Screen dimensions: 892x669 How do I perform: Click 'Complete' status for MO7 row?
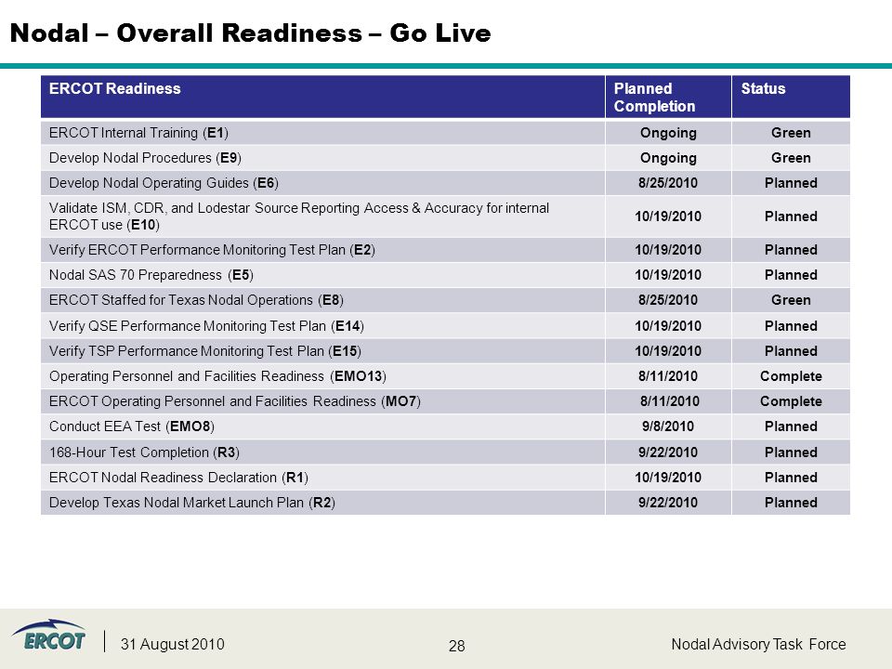pos(791,401)
